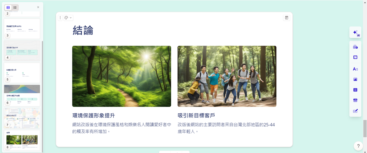
Task: Open the image insert tool in right toolbar
Action: pyautogui.click(x=355, y=79)
